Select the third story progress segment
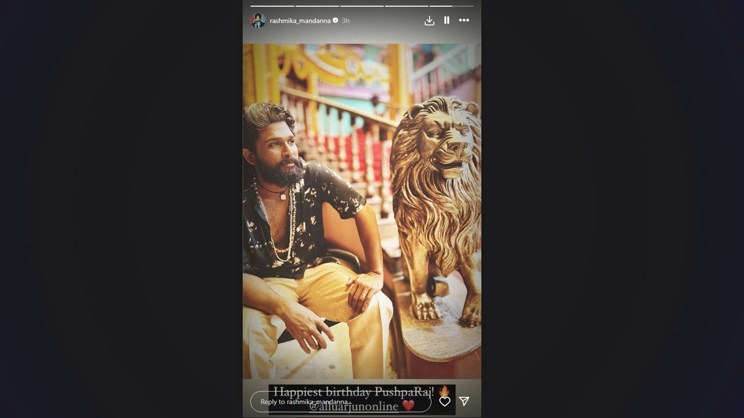744x418 pixels. click(x=362, y=6)
